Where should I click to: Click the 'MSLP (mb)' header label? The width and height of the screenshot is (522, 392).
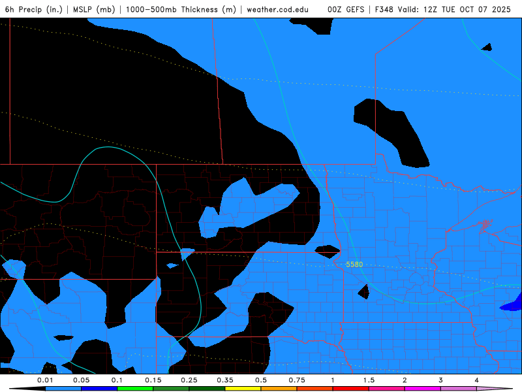(94, 9)
